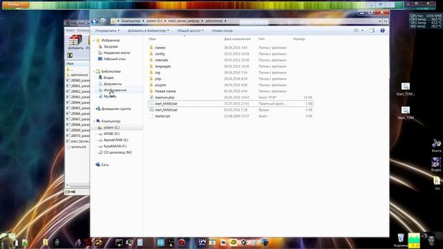443x249 pixels.
Task: Select the log folder
Action: click(x=157, y=73)
